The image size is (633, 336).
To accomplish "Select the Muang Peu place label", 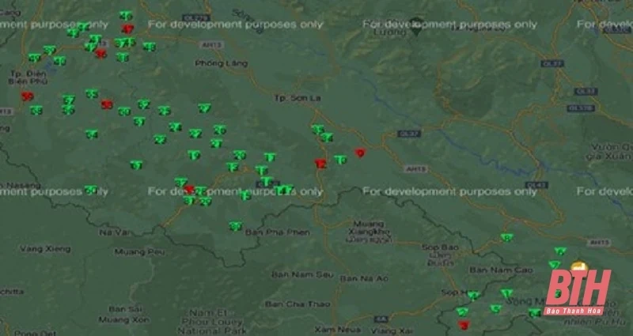I will 139,251.
